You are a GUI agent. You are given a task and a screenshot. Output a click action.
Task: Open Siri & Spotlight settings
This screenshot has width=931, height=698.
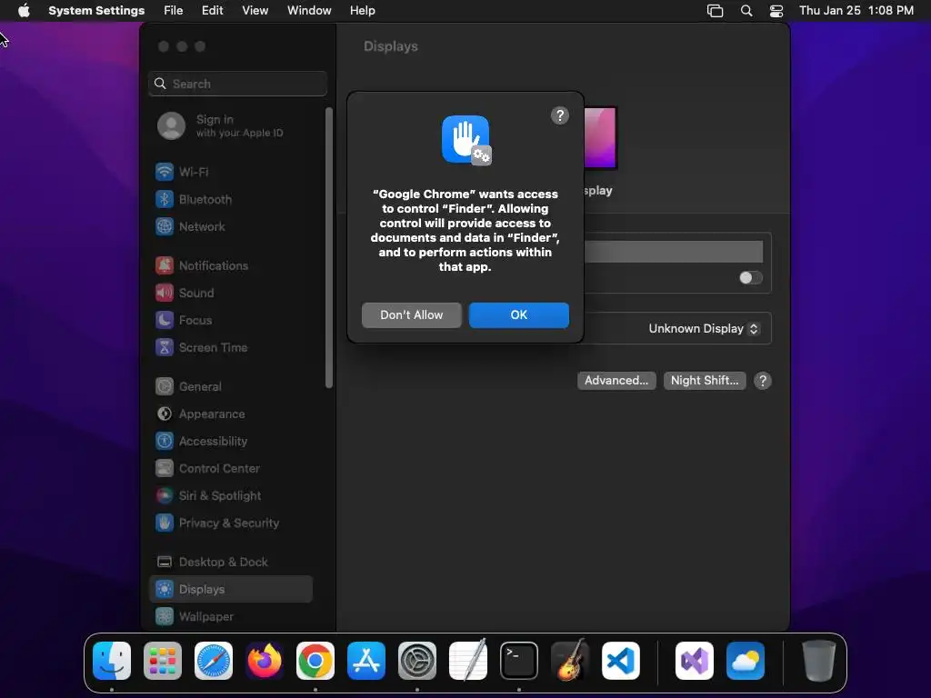click(x=230, y=496)
